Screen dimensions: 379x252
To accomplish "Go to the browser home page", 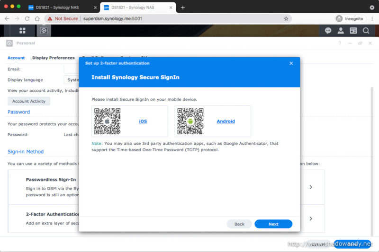I will click(37, 18).
